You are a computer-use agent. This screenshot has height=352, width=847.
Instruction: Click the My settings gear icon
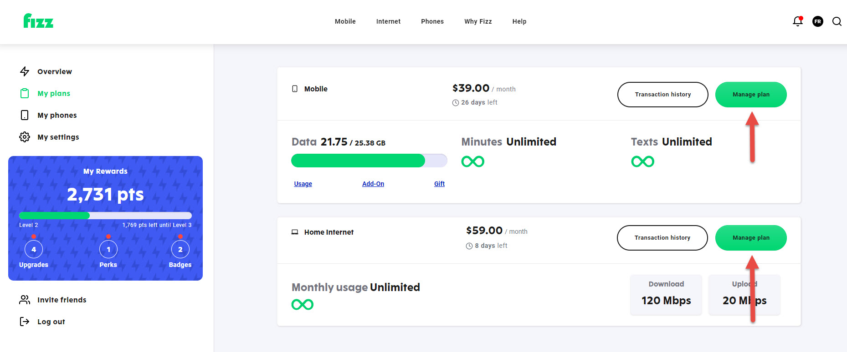[x=25, y=137]
